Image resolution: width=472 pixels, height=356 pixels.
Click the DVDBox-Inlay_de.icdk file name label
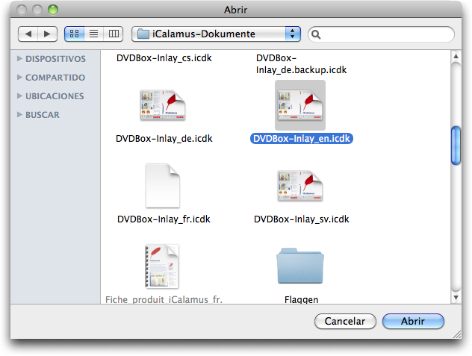pos(164,138)
